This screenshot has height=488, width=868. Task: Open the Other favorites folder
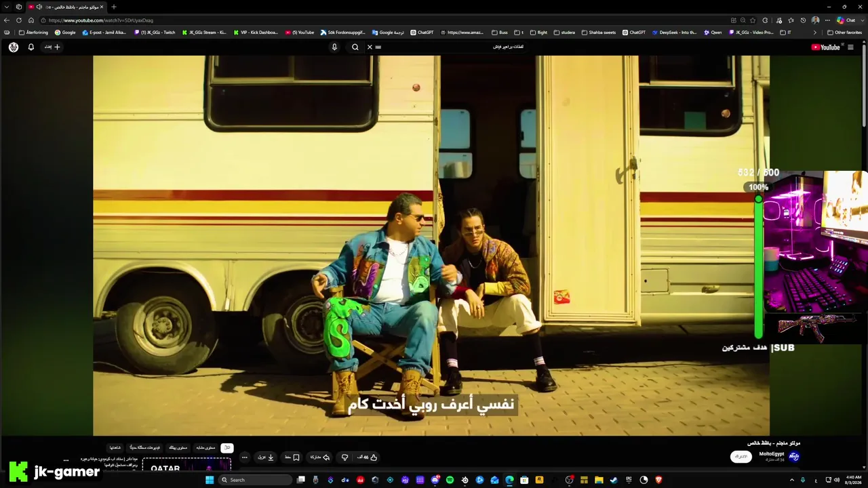[x=845, y=33]
